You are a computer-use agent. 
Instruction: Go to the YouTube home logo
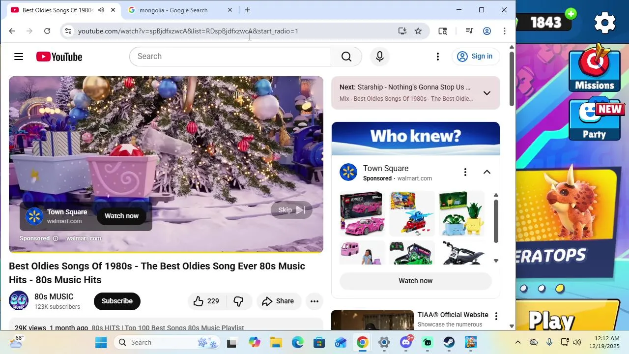pos(59,57)
